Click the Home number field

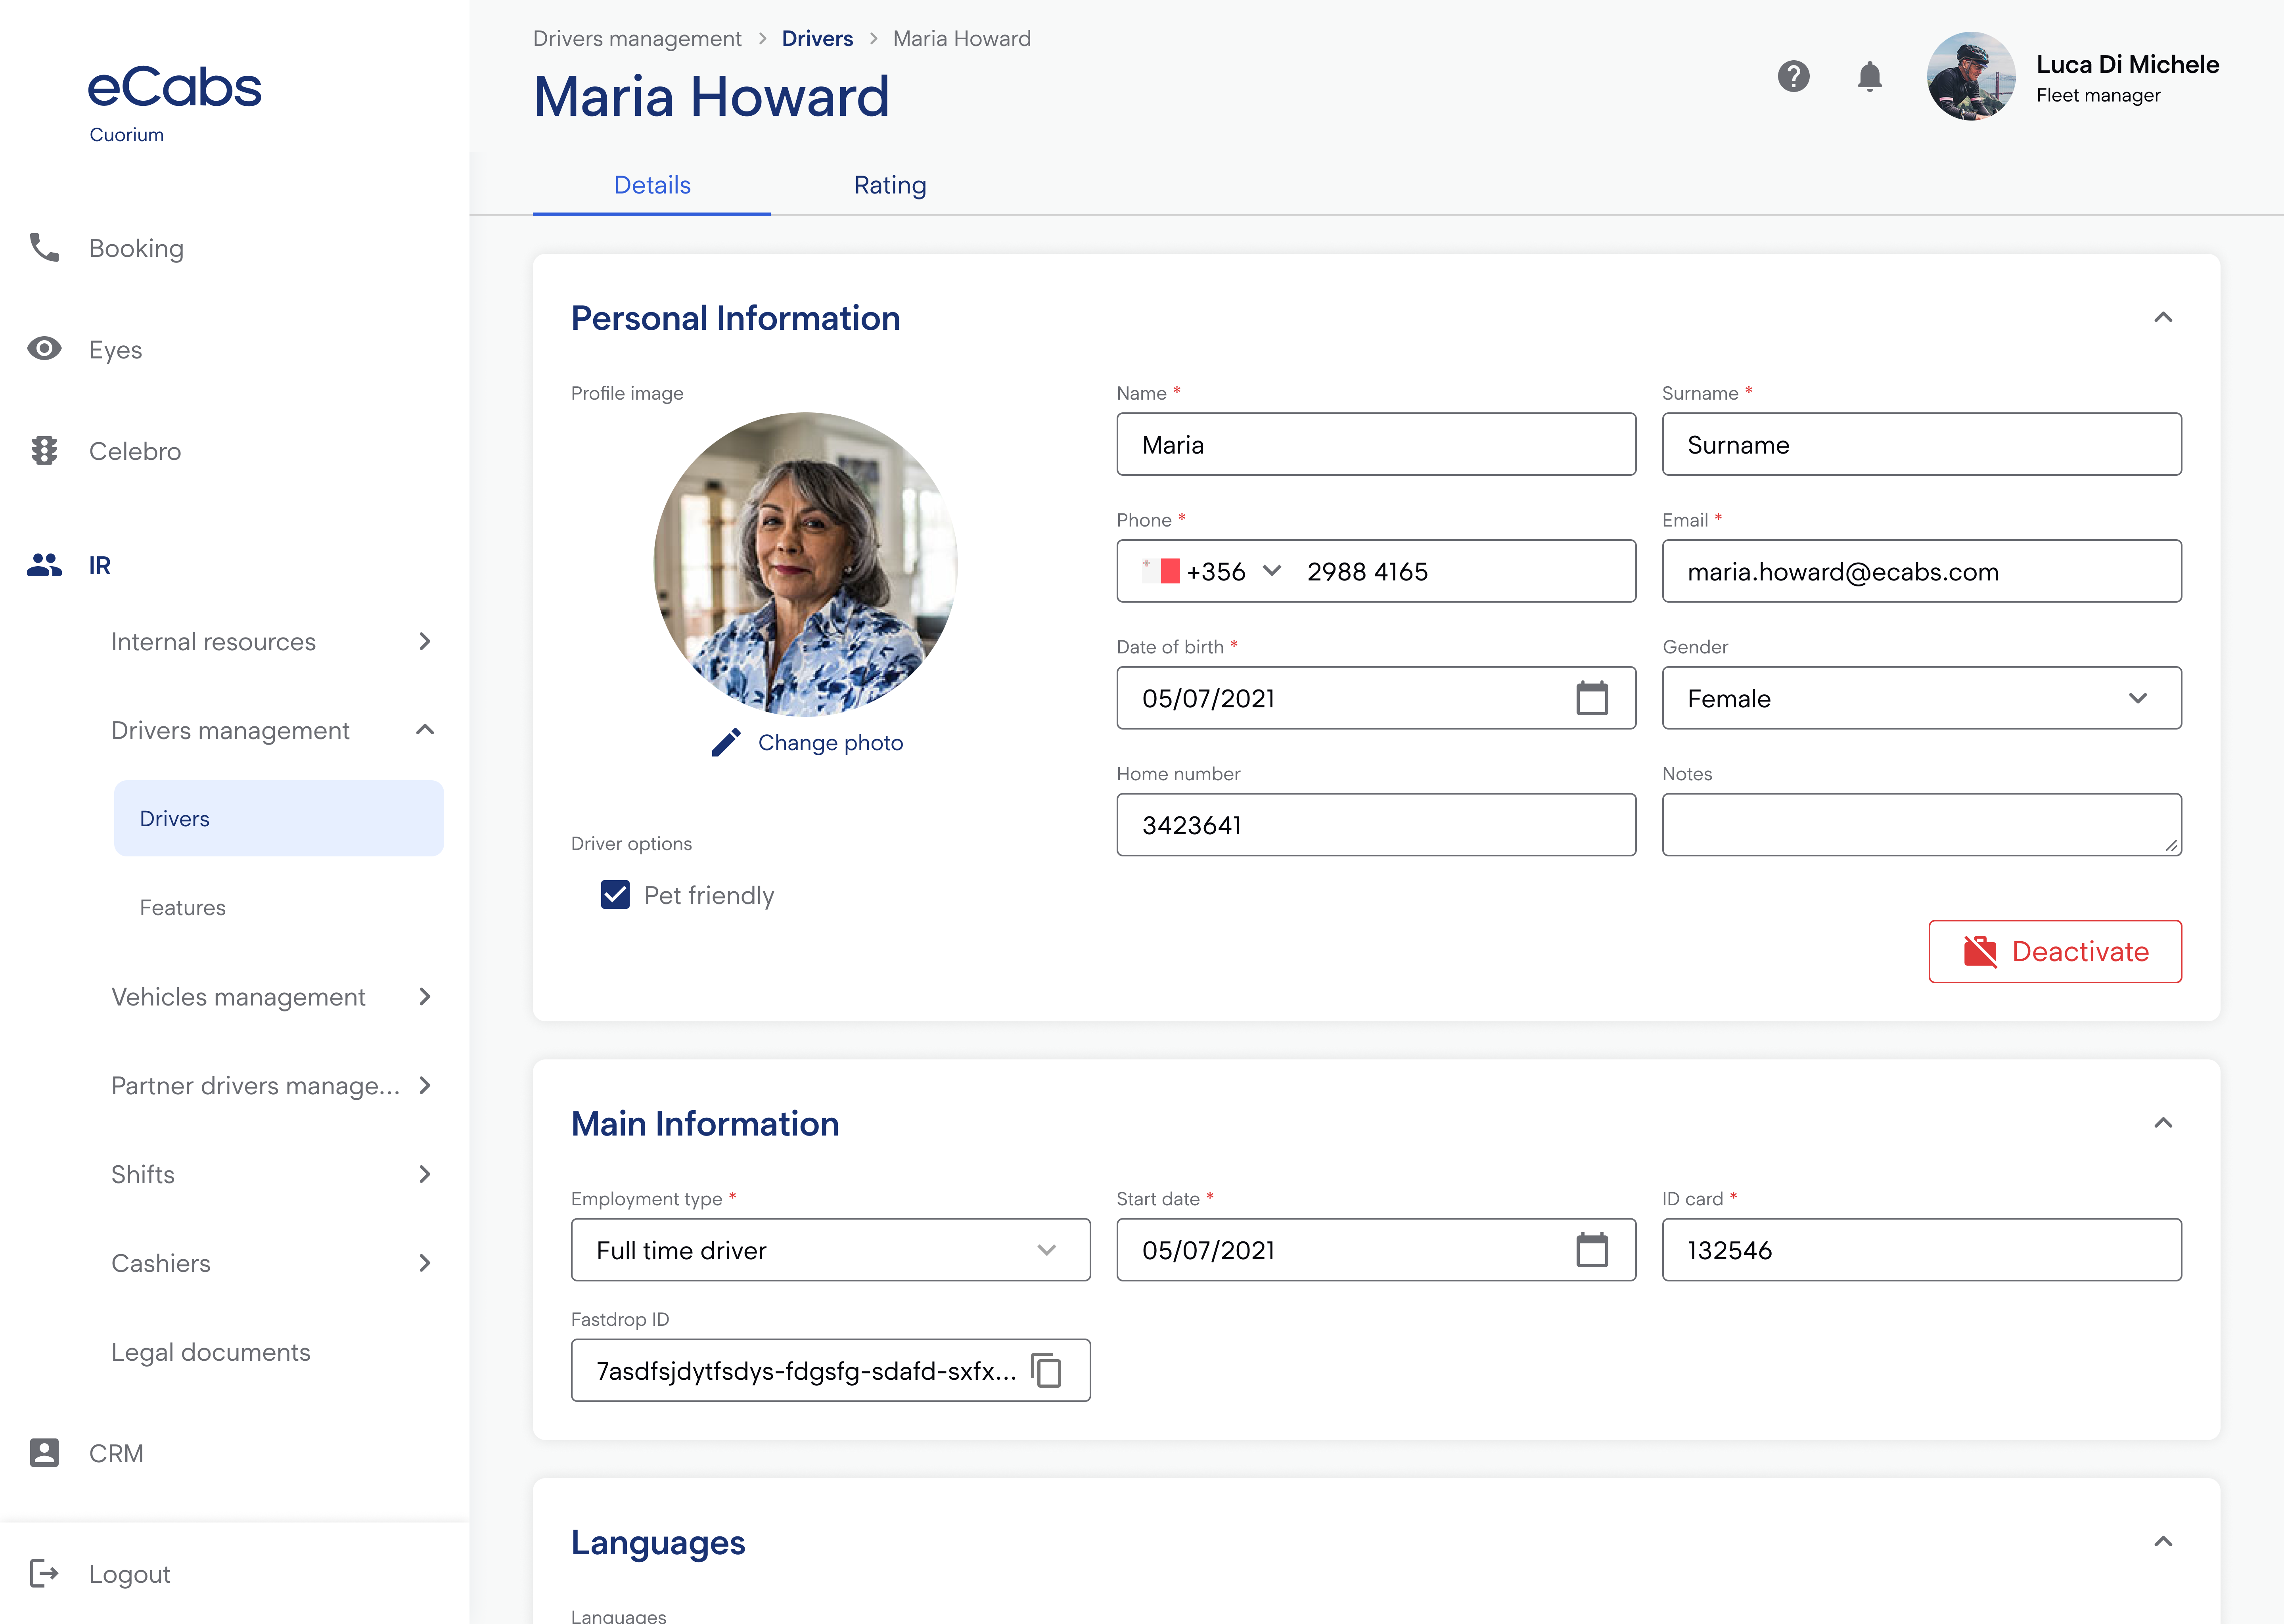(1376, 825)
